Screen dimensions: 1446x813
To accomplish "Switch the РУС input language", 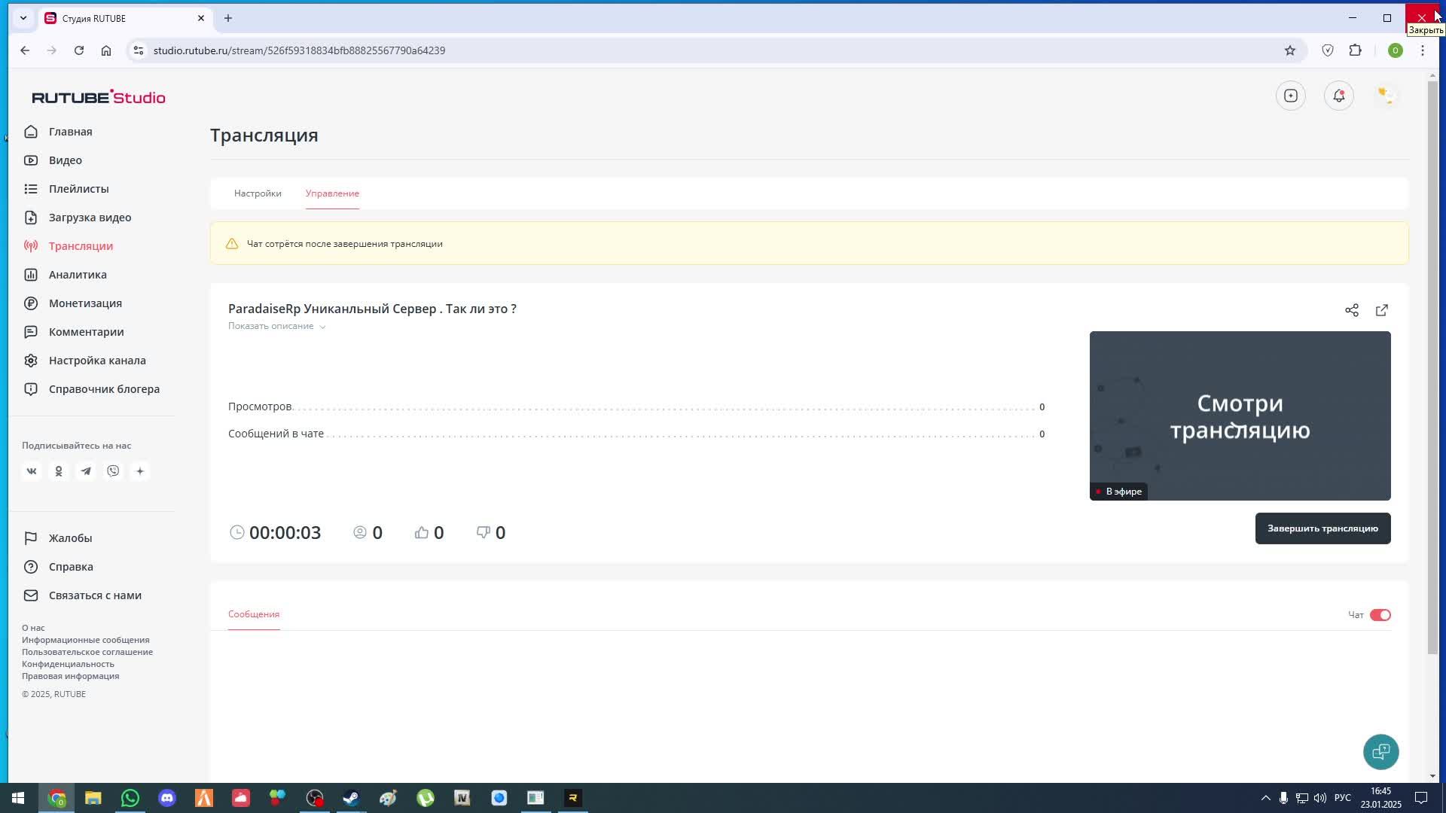I will click(x=1342, y=798).
